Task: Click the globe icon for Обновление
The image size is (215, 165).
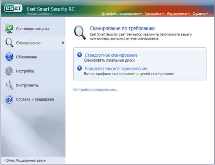Action: (9, 57)
